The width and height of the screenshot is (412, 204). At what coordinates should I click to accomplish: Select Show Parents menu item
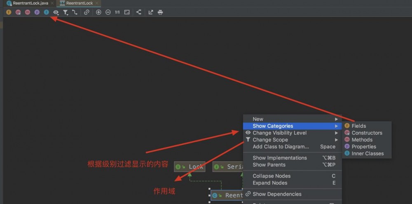(292, 164)
